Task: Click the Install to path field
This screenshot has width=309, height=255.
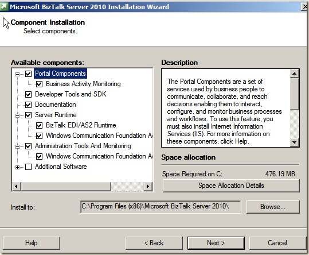Action: pos(161,207)
